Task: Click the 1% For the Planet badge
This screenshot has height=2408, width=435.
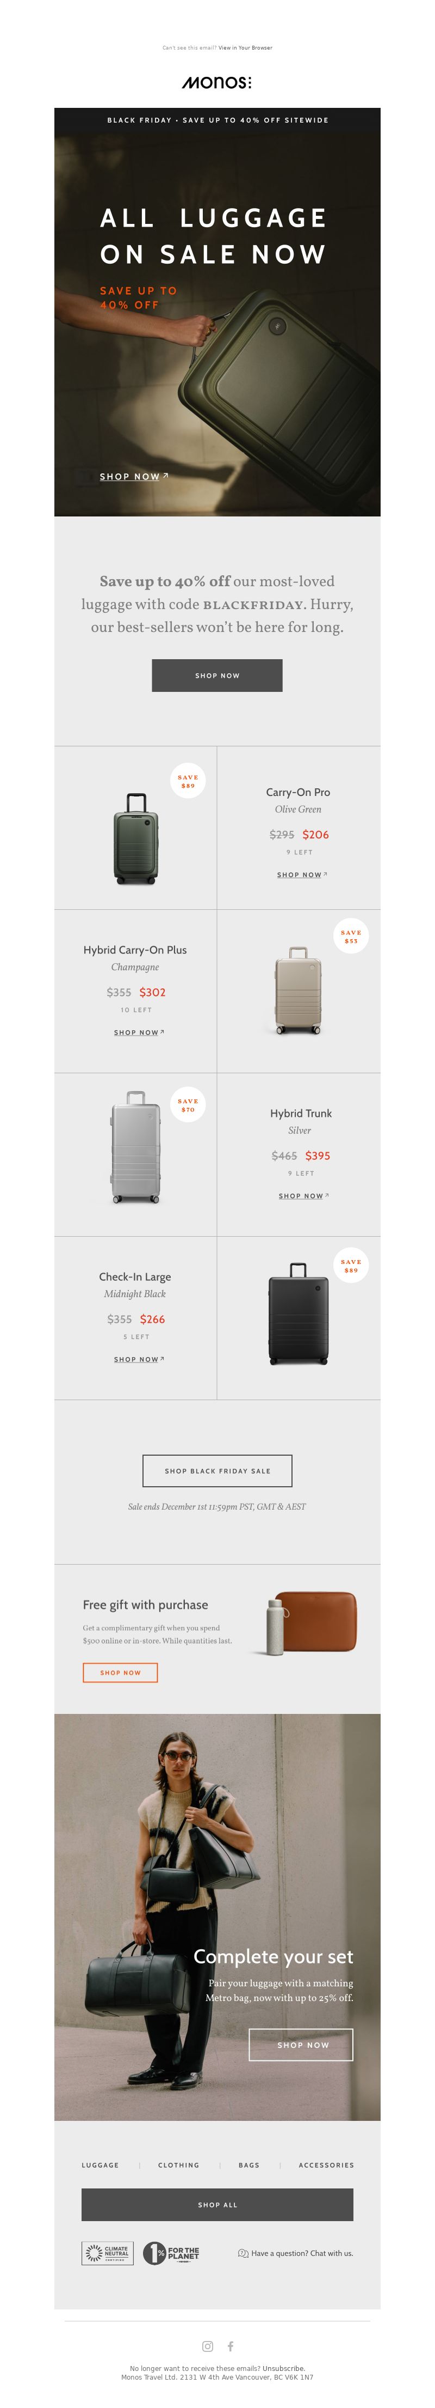Action: point(171,2253)
